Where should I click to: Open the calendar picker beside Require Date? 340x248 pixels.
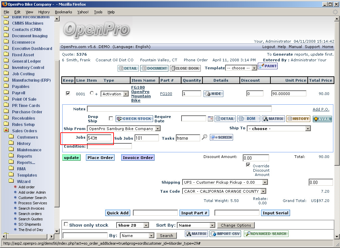(210, 119)
